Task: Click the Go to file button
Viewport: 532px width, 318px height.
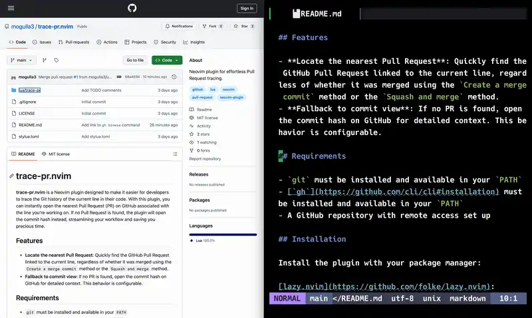Action: pyautogui.click(x=135, y=60)
